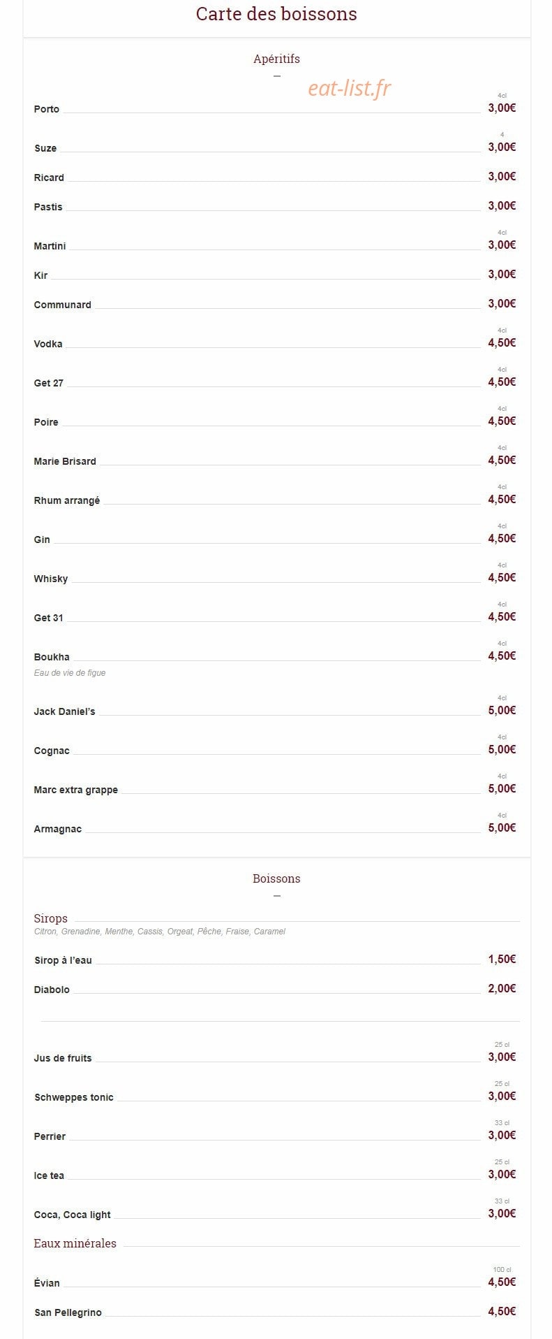Image resolution: width=552 pixels, height=1339 pixels.
Task: Click the Boukha item name
Action: (x=52, y=657)
